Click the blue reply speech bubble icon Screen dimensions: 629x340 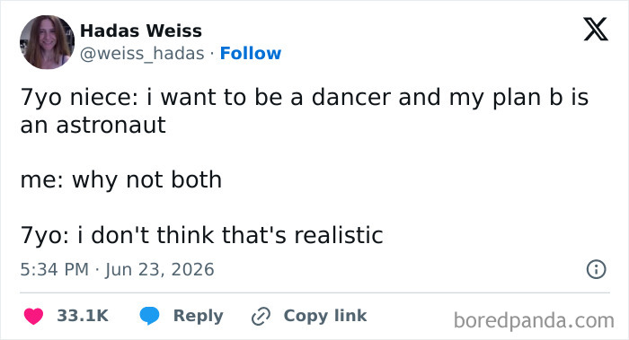tap(150, 316)
